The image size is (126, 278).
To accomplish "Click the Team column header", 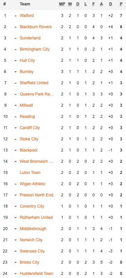I will (25, 4).
